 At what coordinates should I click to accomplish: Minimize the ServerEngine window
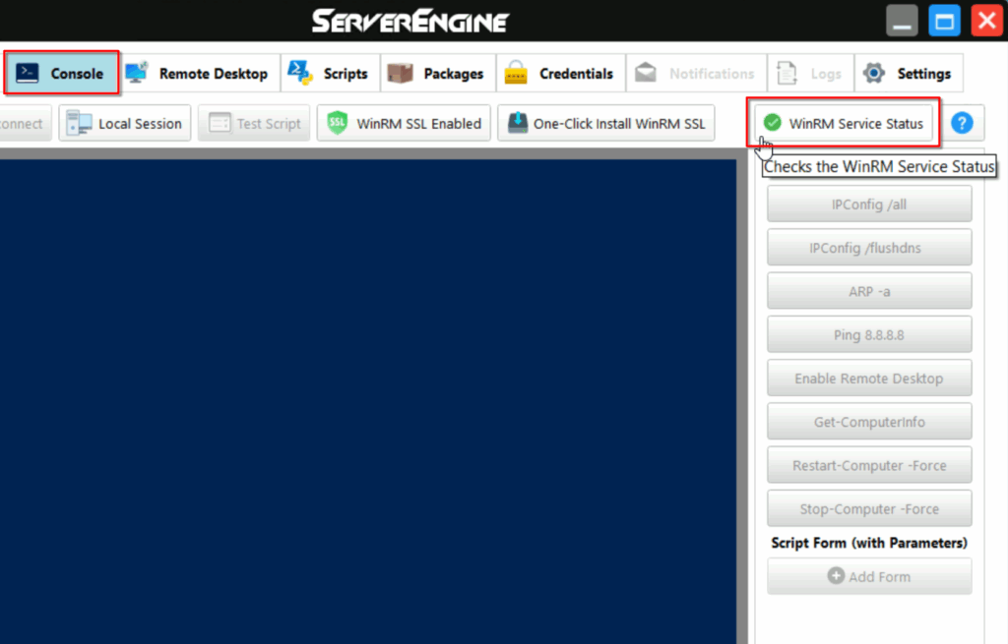902,21
